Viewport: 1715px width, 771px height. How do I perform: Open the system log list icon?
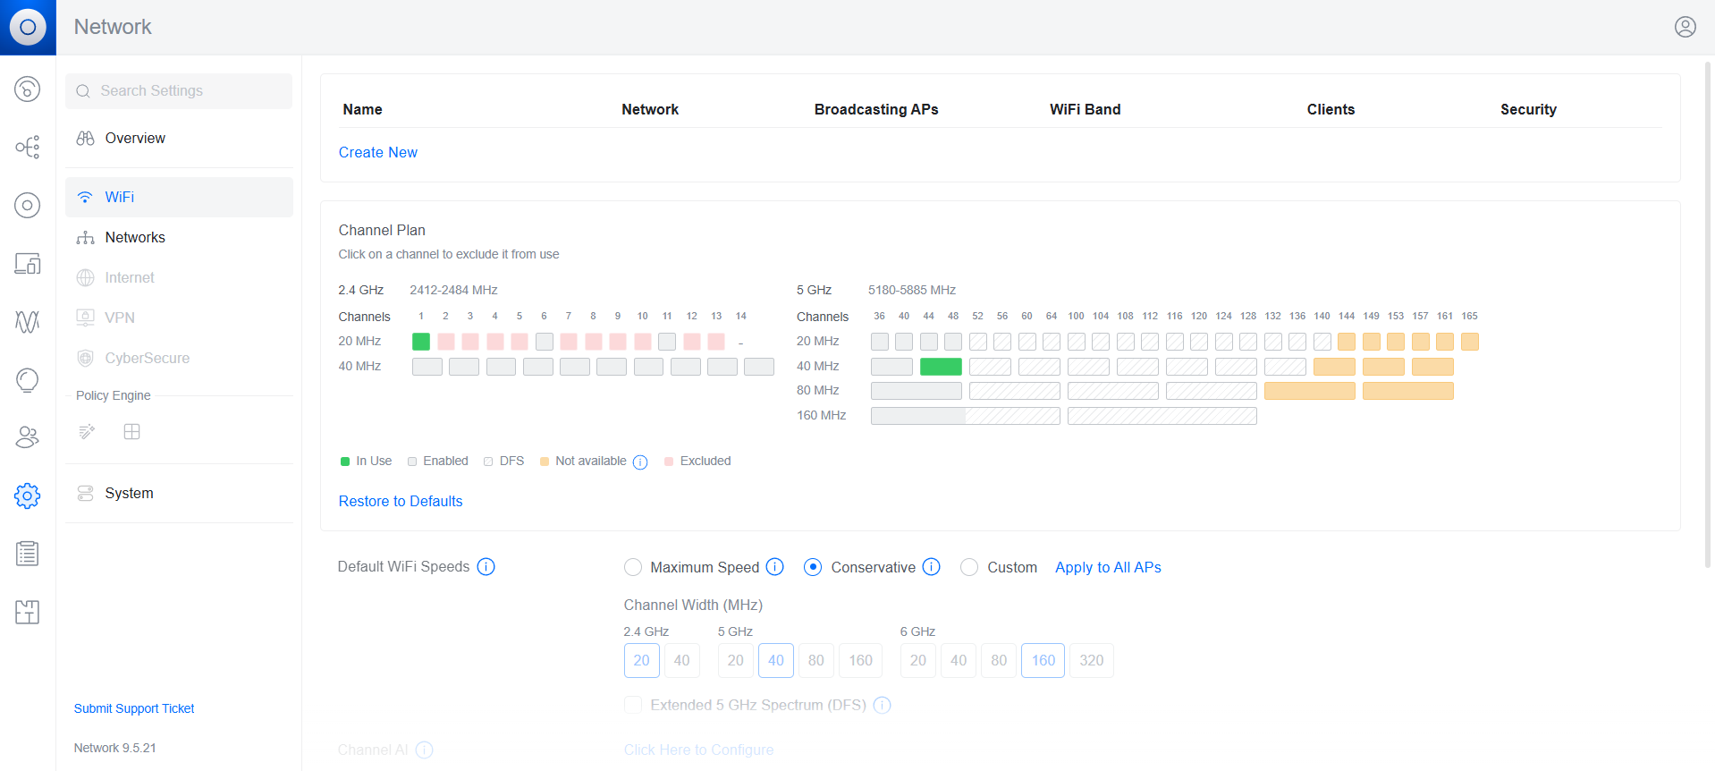click(28, 554)
